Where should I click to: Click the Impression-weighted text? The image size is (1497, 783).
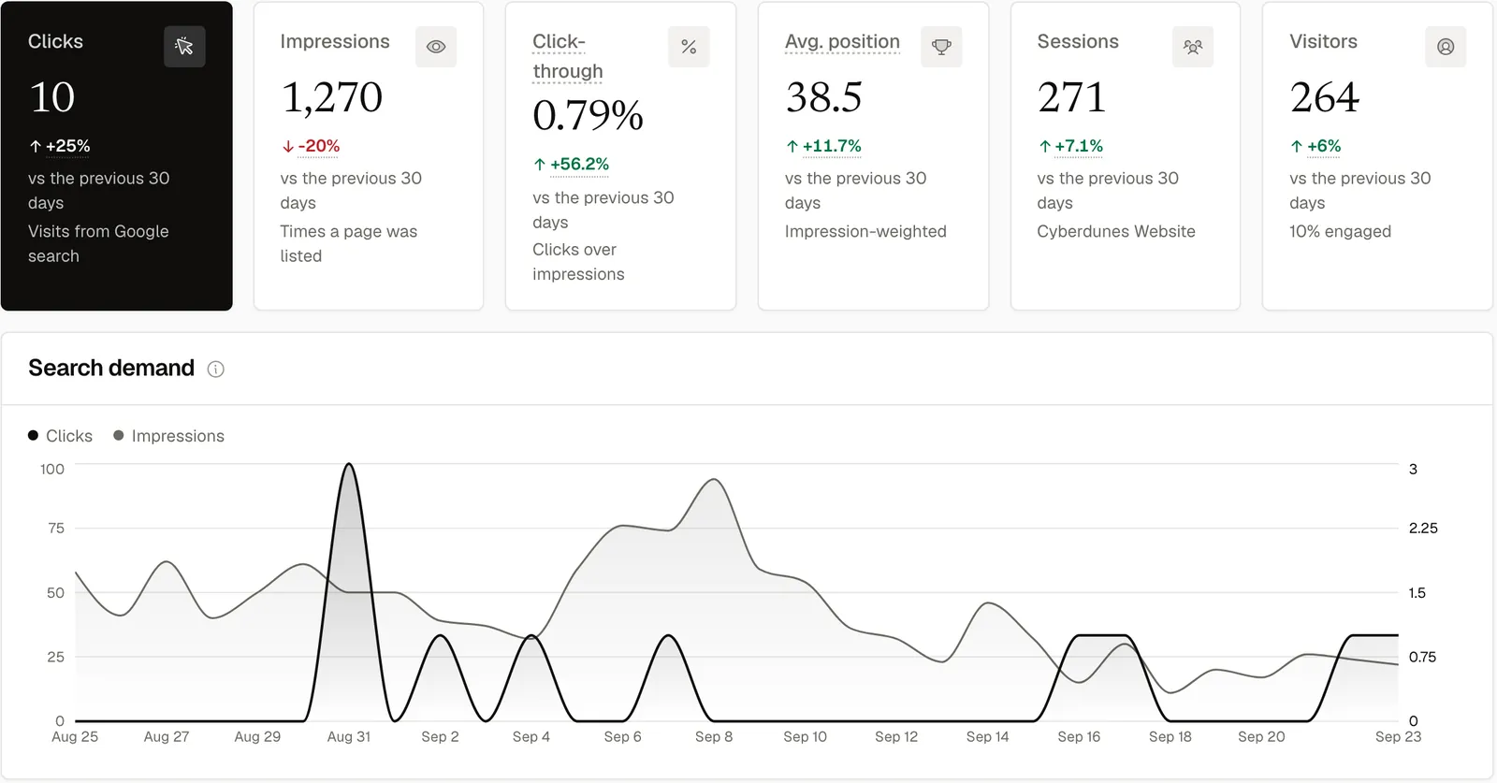[x=865, y=231]
